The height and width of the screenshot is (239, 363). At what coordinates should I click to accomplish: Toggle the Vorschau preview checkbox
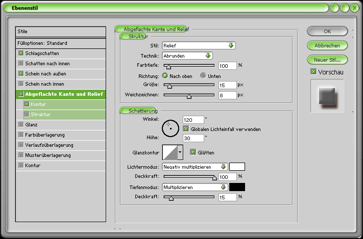(x=313, y=72)
